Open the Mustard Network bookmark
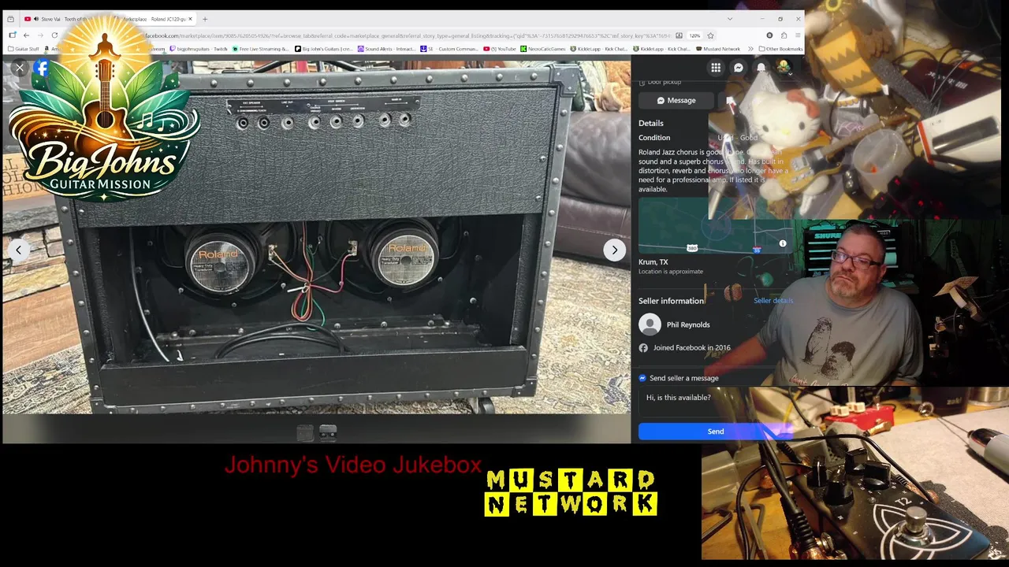 click(x=718, y=49)
